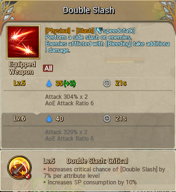This screenshot has height=192, width=176.
Task: Click the Attack 304% x 2 text
Action: point(66,97)
